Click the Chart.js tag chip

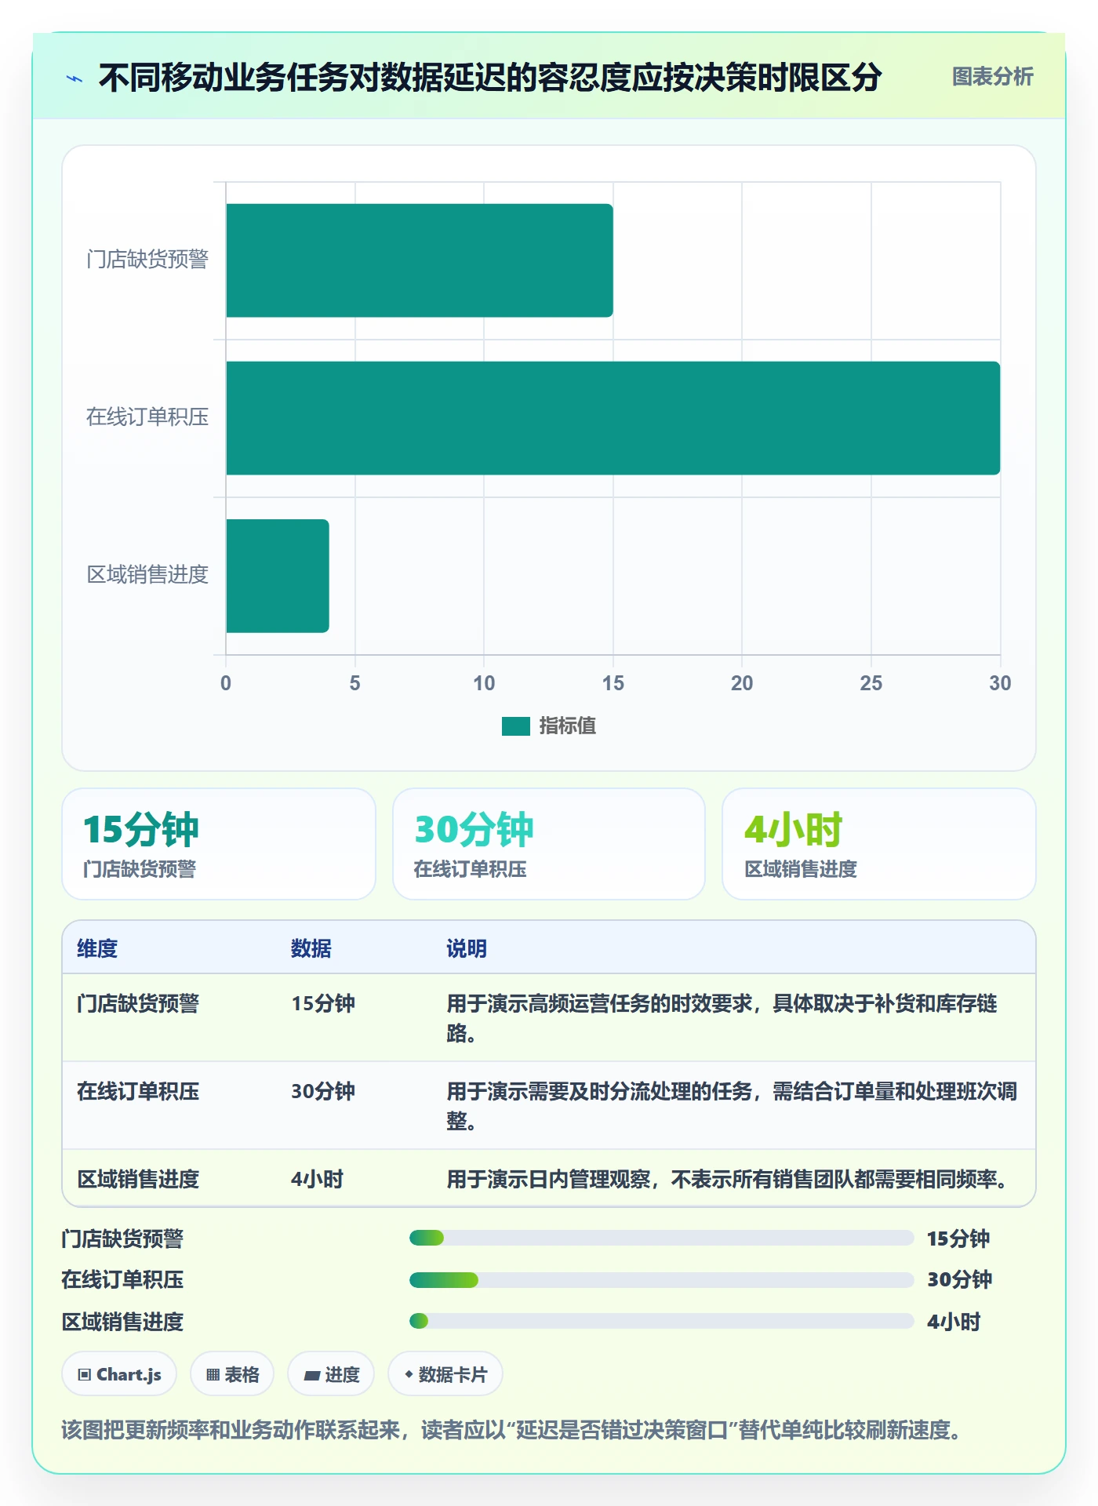tap(119, 1374)
